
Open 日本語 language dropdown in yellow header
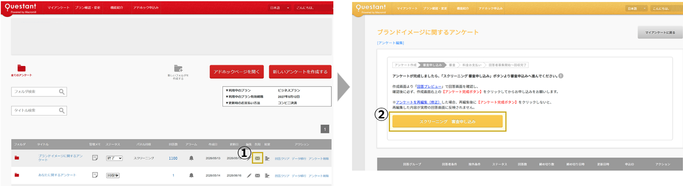click(636, 9)
